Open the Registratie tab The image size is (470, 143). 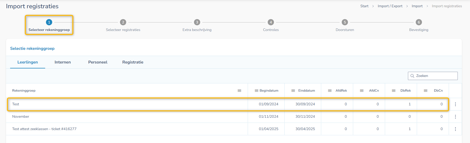point(133,62)
